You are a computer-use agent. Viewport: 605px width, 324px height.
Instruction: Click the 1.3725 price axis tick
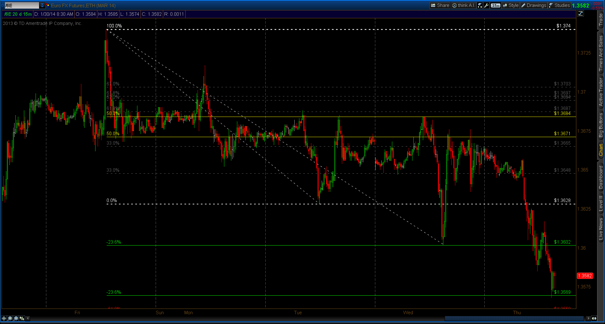click(584, 53)
